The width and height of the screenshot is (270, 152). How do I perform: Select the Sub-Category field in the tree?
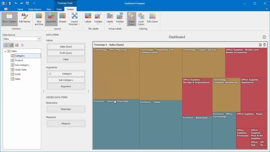click(x=22, y=65)
